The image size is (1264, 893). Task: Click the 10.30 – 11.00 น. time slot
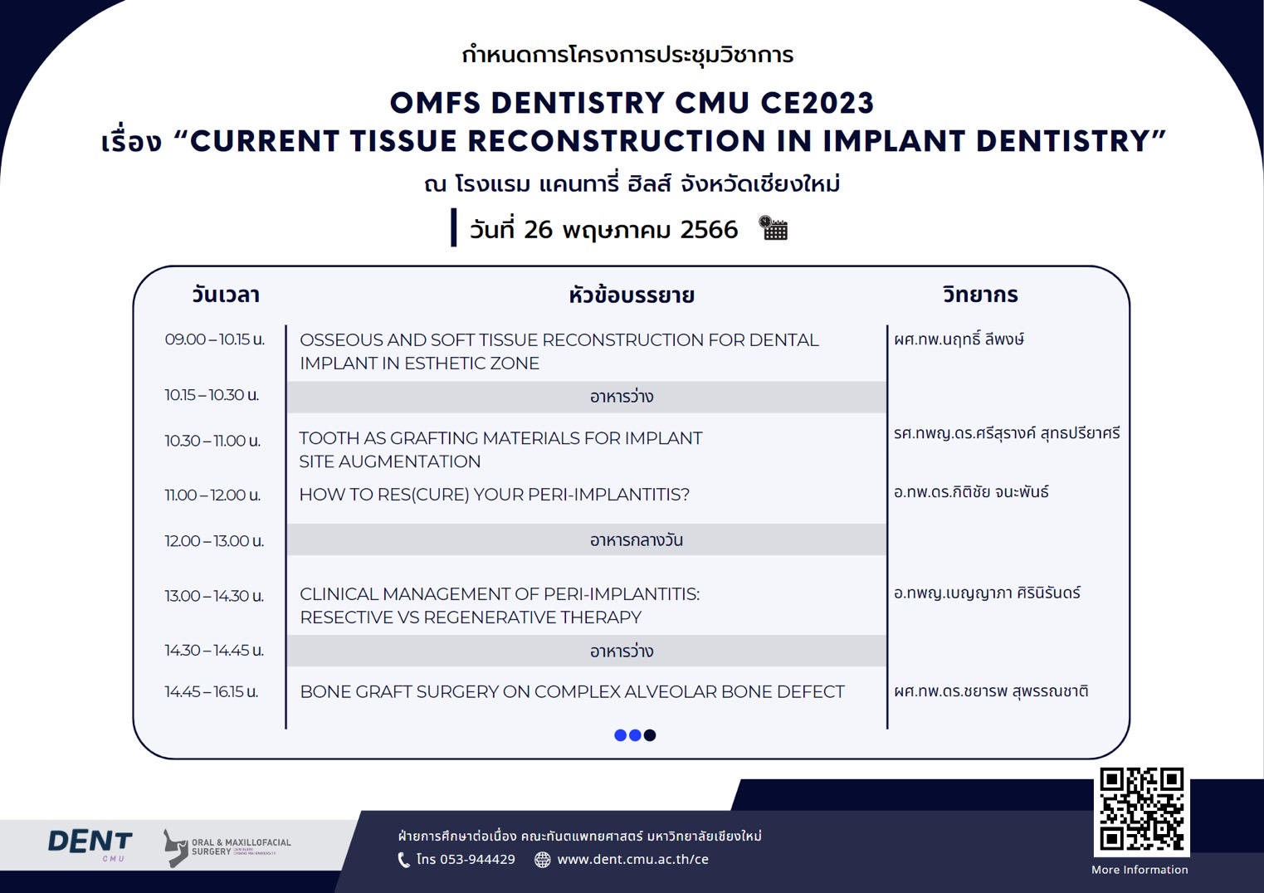tap(212, 441)
